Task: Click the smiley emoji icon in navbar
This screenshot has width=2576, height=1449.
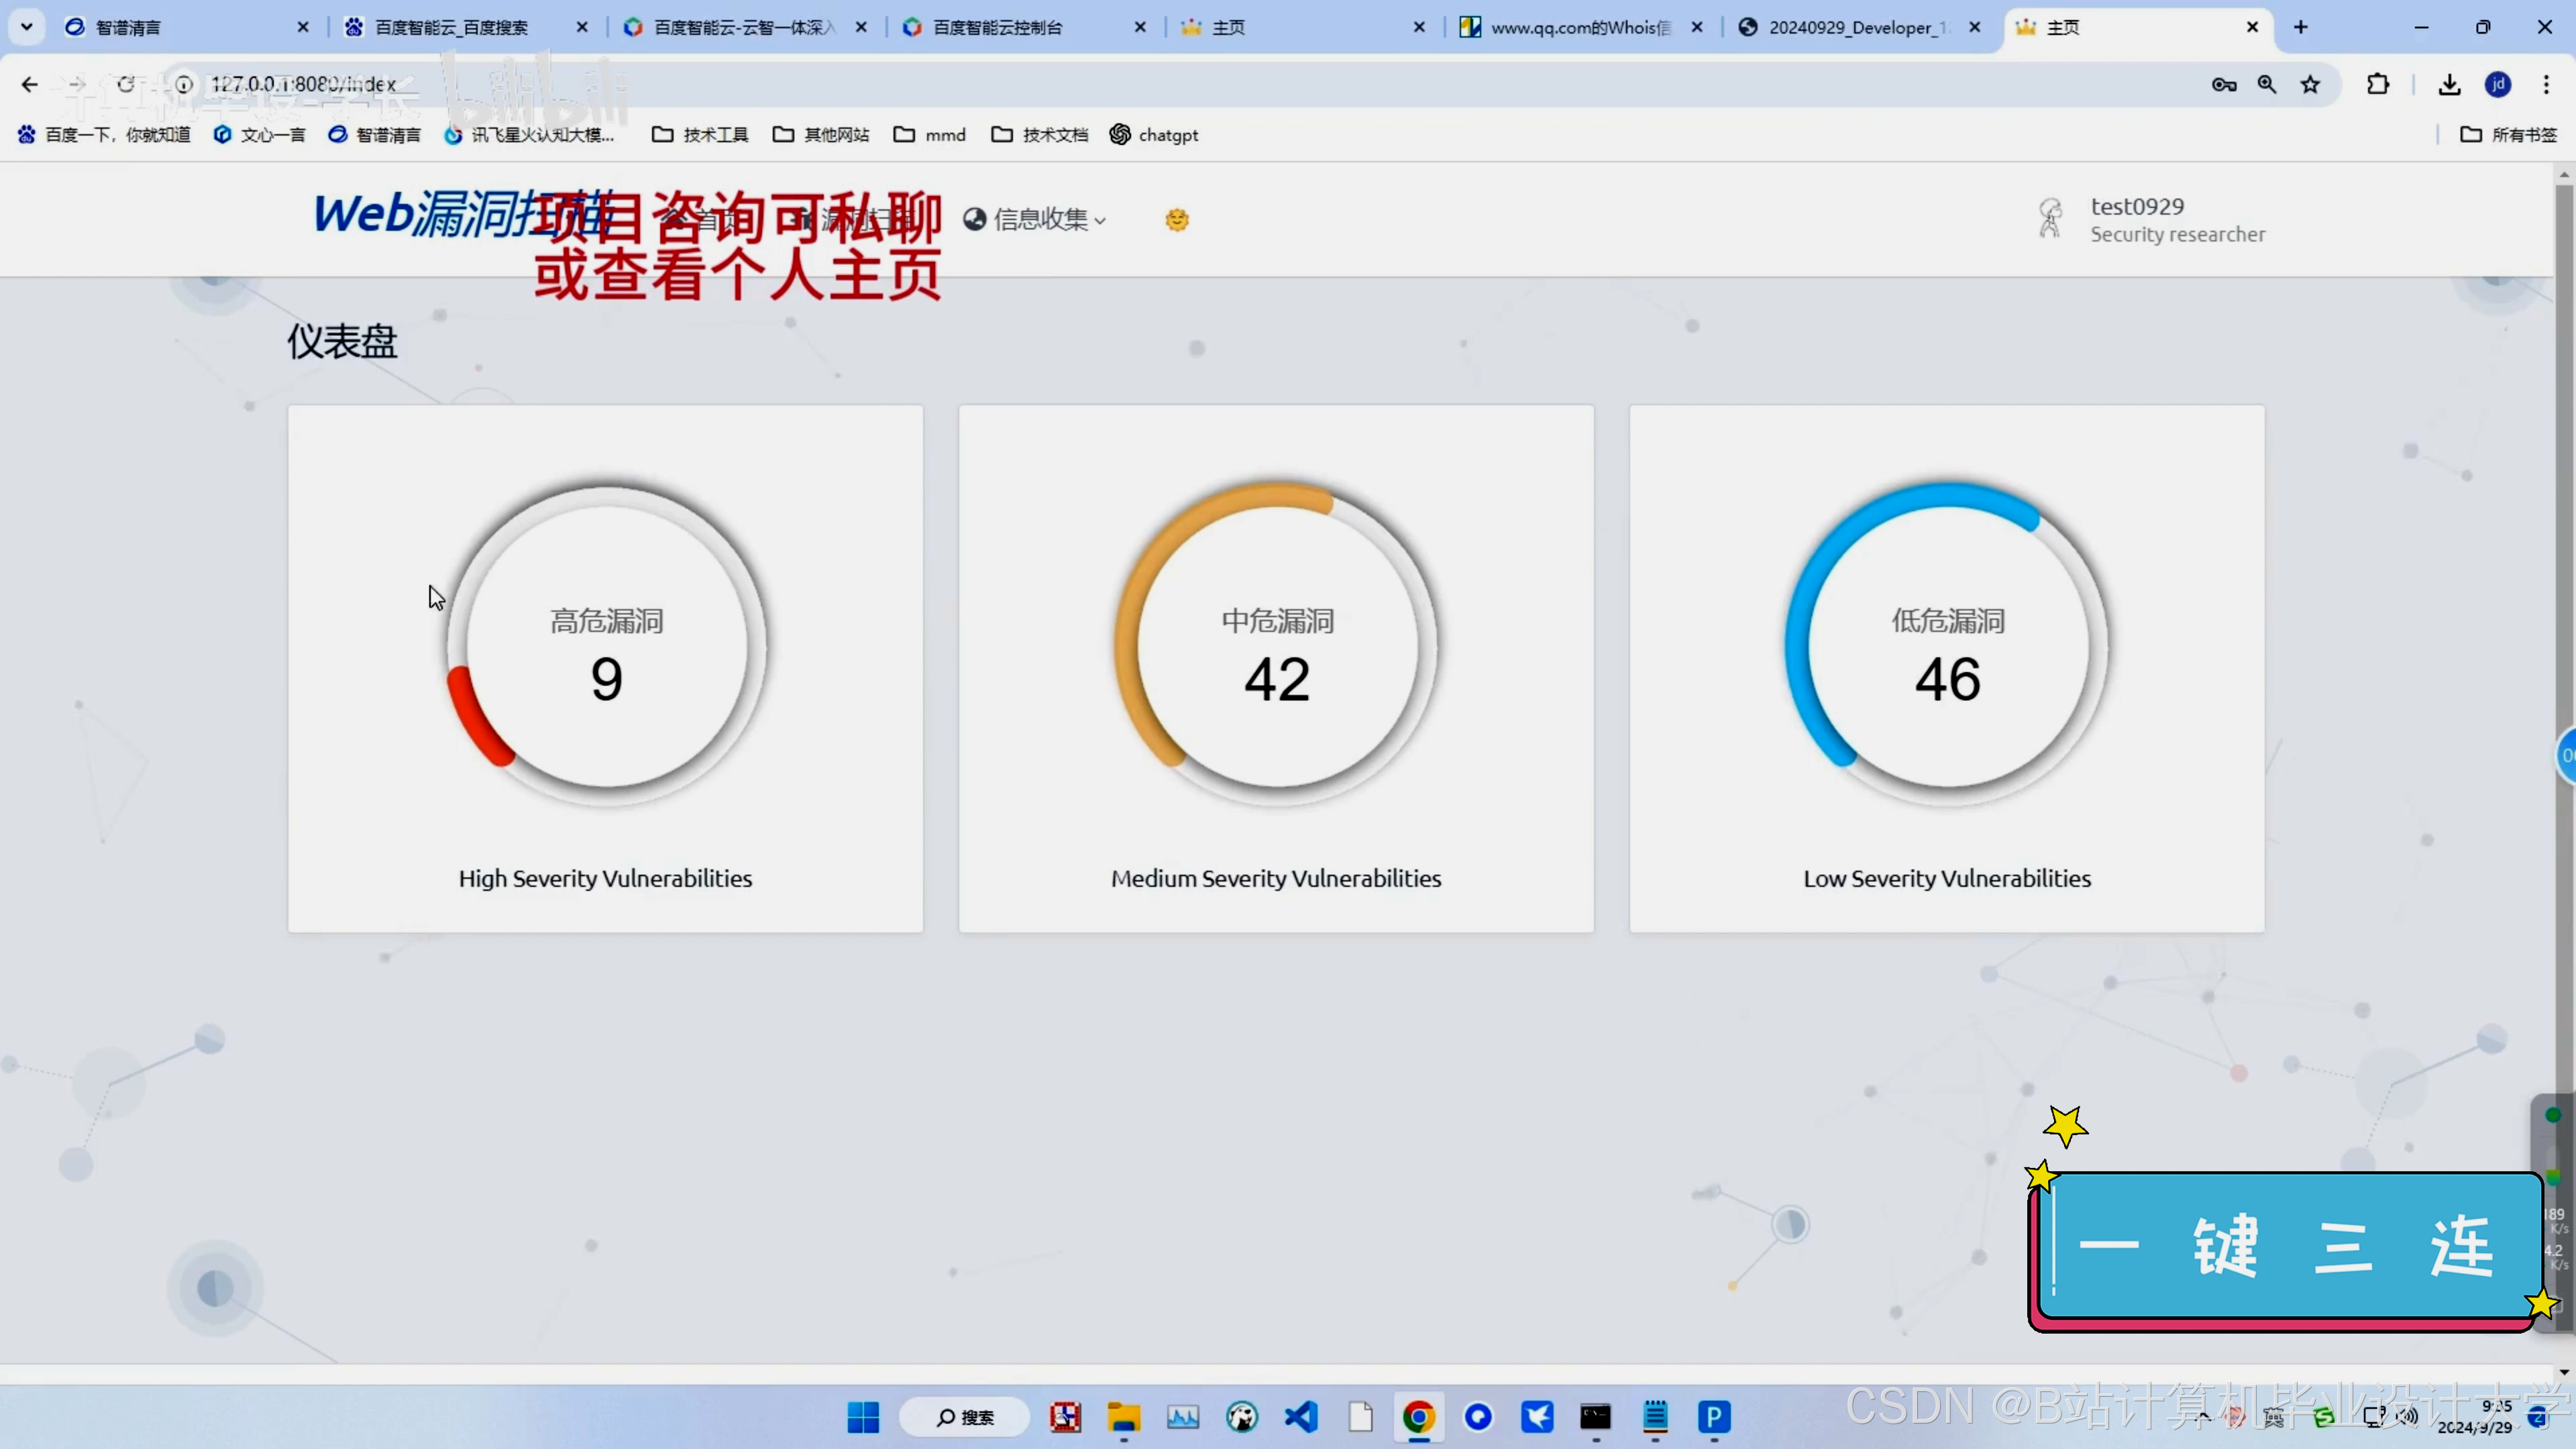Action: [x=1177, y=219]
